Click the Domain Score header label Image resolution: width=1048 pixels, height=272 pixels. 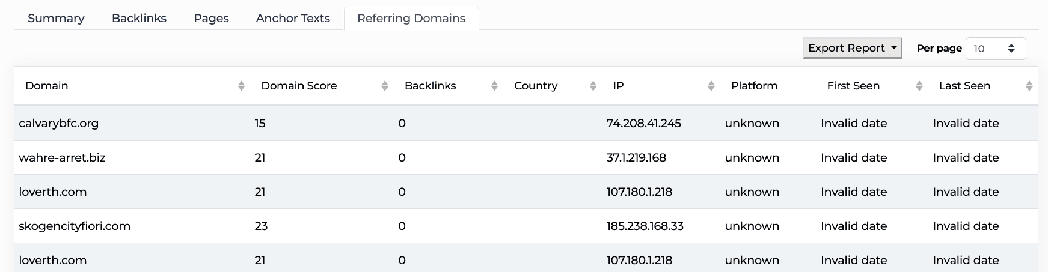click(299, 86)
